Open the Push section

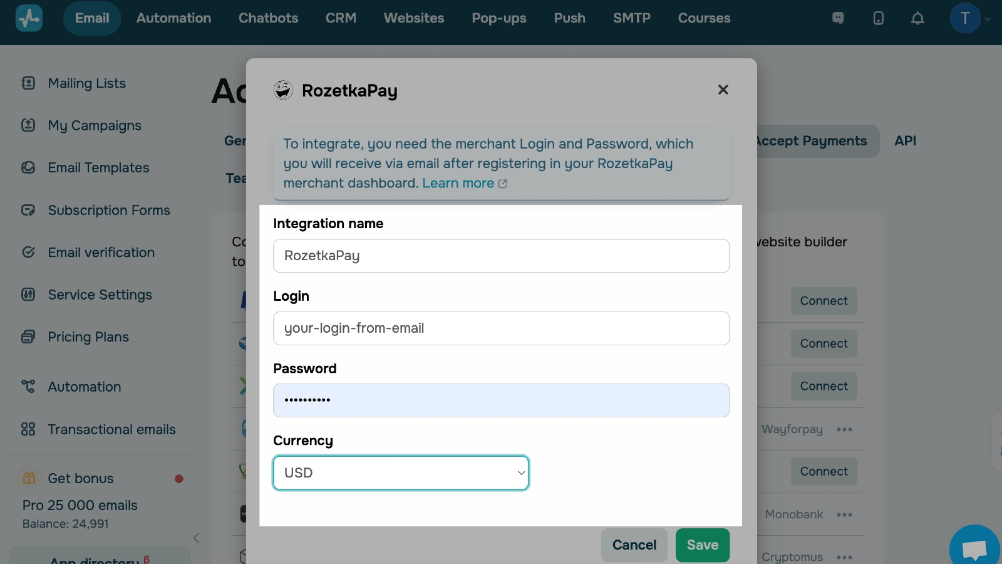click(x=569, y=18)
